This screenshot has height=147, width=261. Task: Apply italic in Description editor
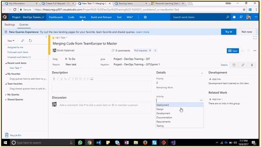58,79
